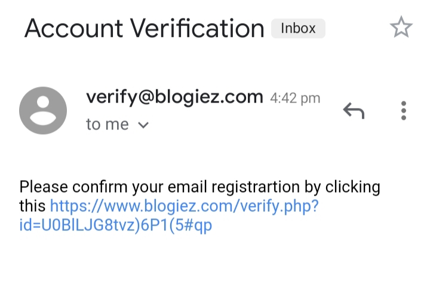This screenshot has width=430, height=284.
Task: Reply using the curved arrow icon
Action: point(354,110)
